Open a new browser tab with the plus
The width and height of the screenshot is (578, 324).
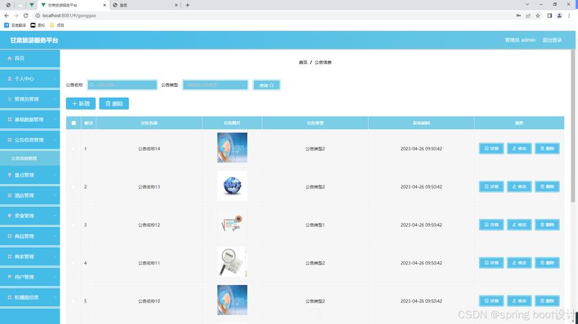point(188,5)
